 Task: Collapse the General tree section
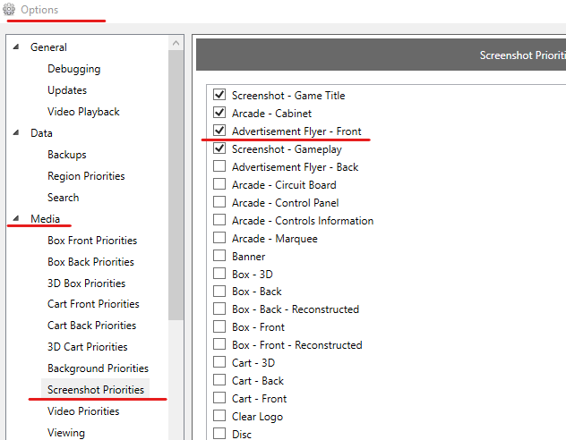tap(16, 47)
